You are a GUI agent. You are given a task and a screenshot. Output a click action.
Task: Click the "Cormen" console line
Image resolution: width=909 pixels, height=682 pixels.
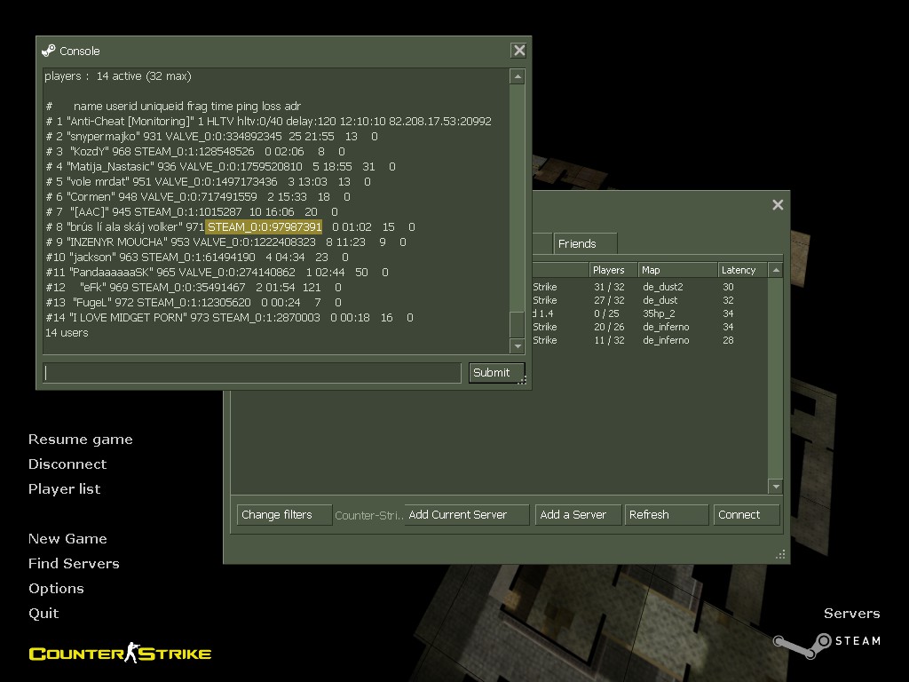[198, 196]
